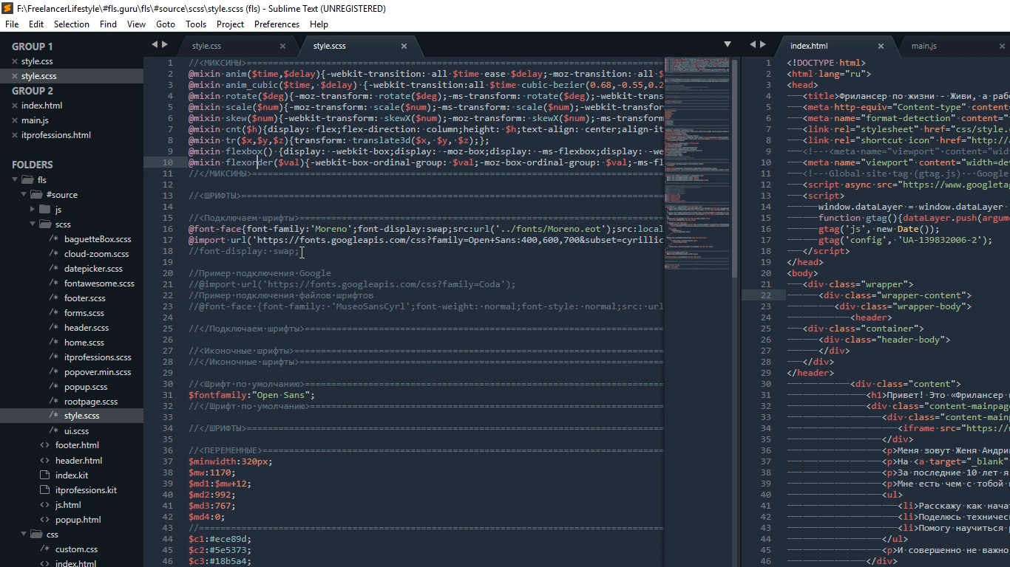The image size is (1010, 567).
Task: Open forms.scss in sidebar
Action: pos(84,313)
